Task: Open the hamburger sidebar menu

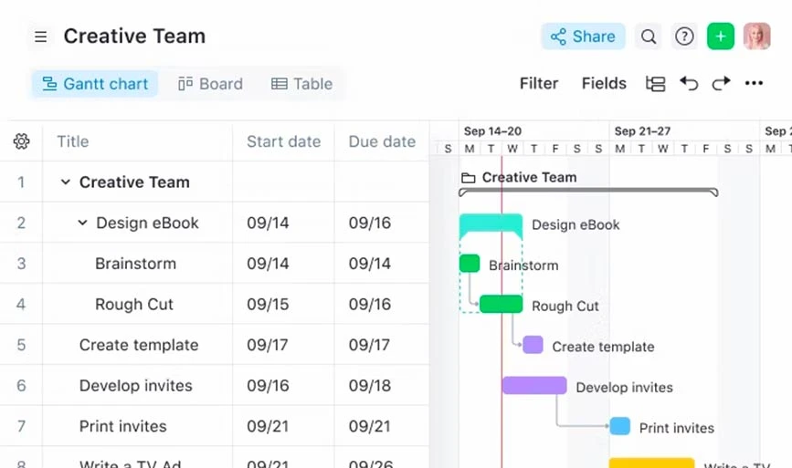Action: (40, 36)
